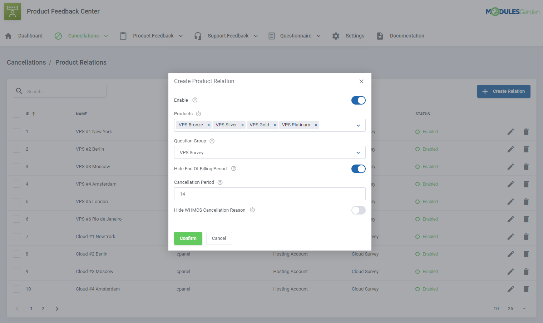Click the search magnifier icon
The image size is (543, 323).
coord(19,91)
